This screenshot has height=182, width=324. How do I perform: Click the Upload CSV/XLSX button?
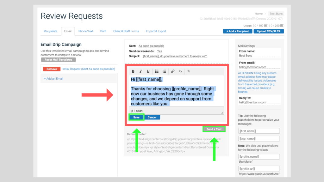tap(269, 31)
